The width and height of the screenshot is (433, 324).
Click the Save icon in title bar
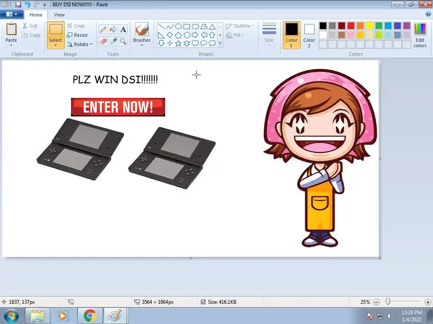pos(18,4)
